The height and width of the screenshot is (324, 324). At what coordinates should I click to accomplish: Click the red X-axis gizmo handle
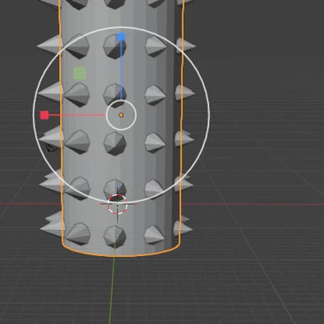pos(45,115)
